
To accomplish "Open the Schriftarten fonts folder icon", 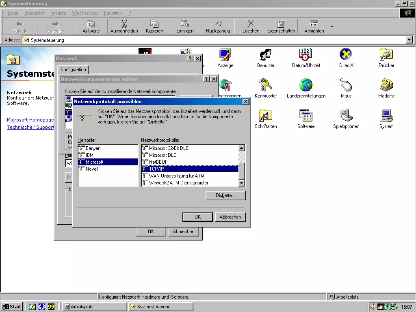I will (x=266, y=115).
